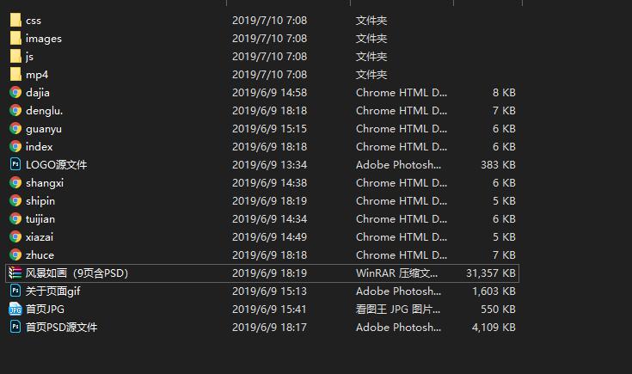Viewport: 632px width, 374px height.
Task: Click the JPG icon of 首页JPG
Action: tap(15, 309)
